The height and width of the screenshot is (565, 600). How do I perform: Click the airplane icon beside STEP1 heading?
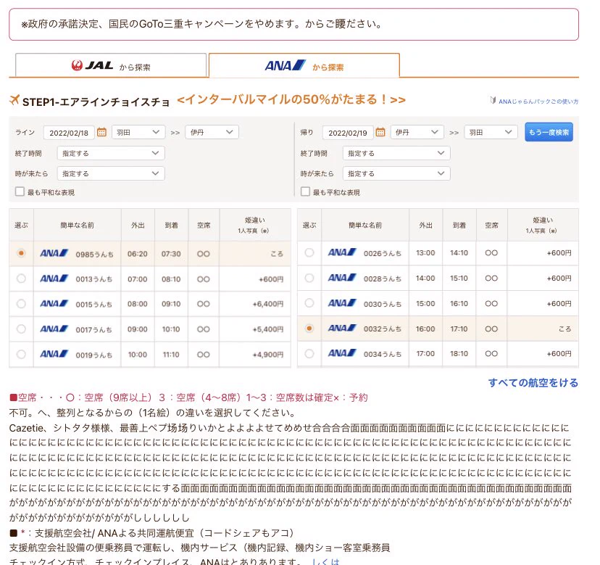tap(14, 100)
